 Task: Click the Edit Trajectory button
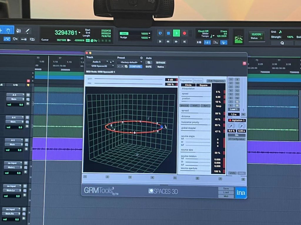(x=216, y=81)
